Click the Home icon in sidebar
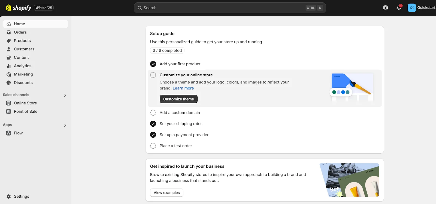436x204 pixels. pyautogui.click(x=9, y=24)
